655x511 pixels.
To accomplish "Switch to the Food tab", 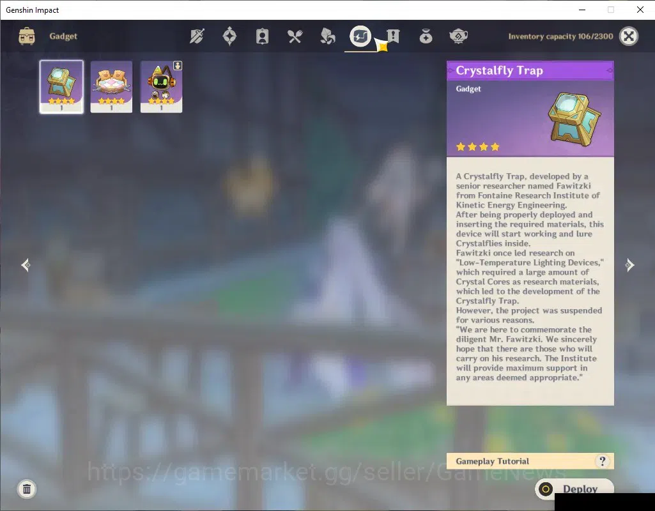I will pyautogui.click(x=295, y=36).
